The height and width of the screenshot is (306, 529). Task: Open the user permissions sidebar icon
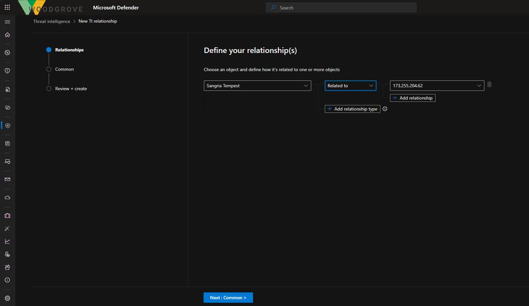(7, 254)
